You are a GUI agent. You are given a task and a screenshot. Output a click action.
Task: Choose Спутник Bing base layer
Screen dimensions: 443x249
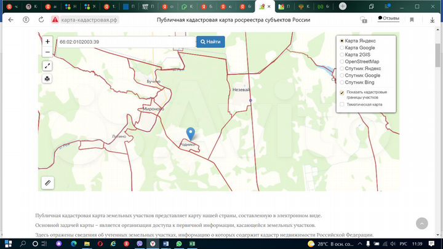click(x=342, y=82)
